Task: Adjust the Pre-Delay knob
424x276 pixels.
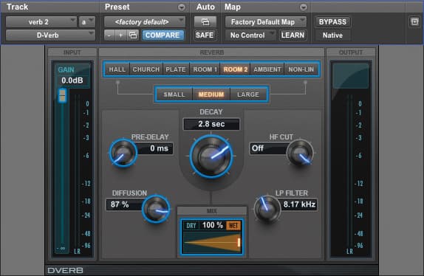Action: point(123,153)
